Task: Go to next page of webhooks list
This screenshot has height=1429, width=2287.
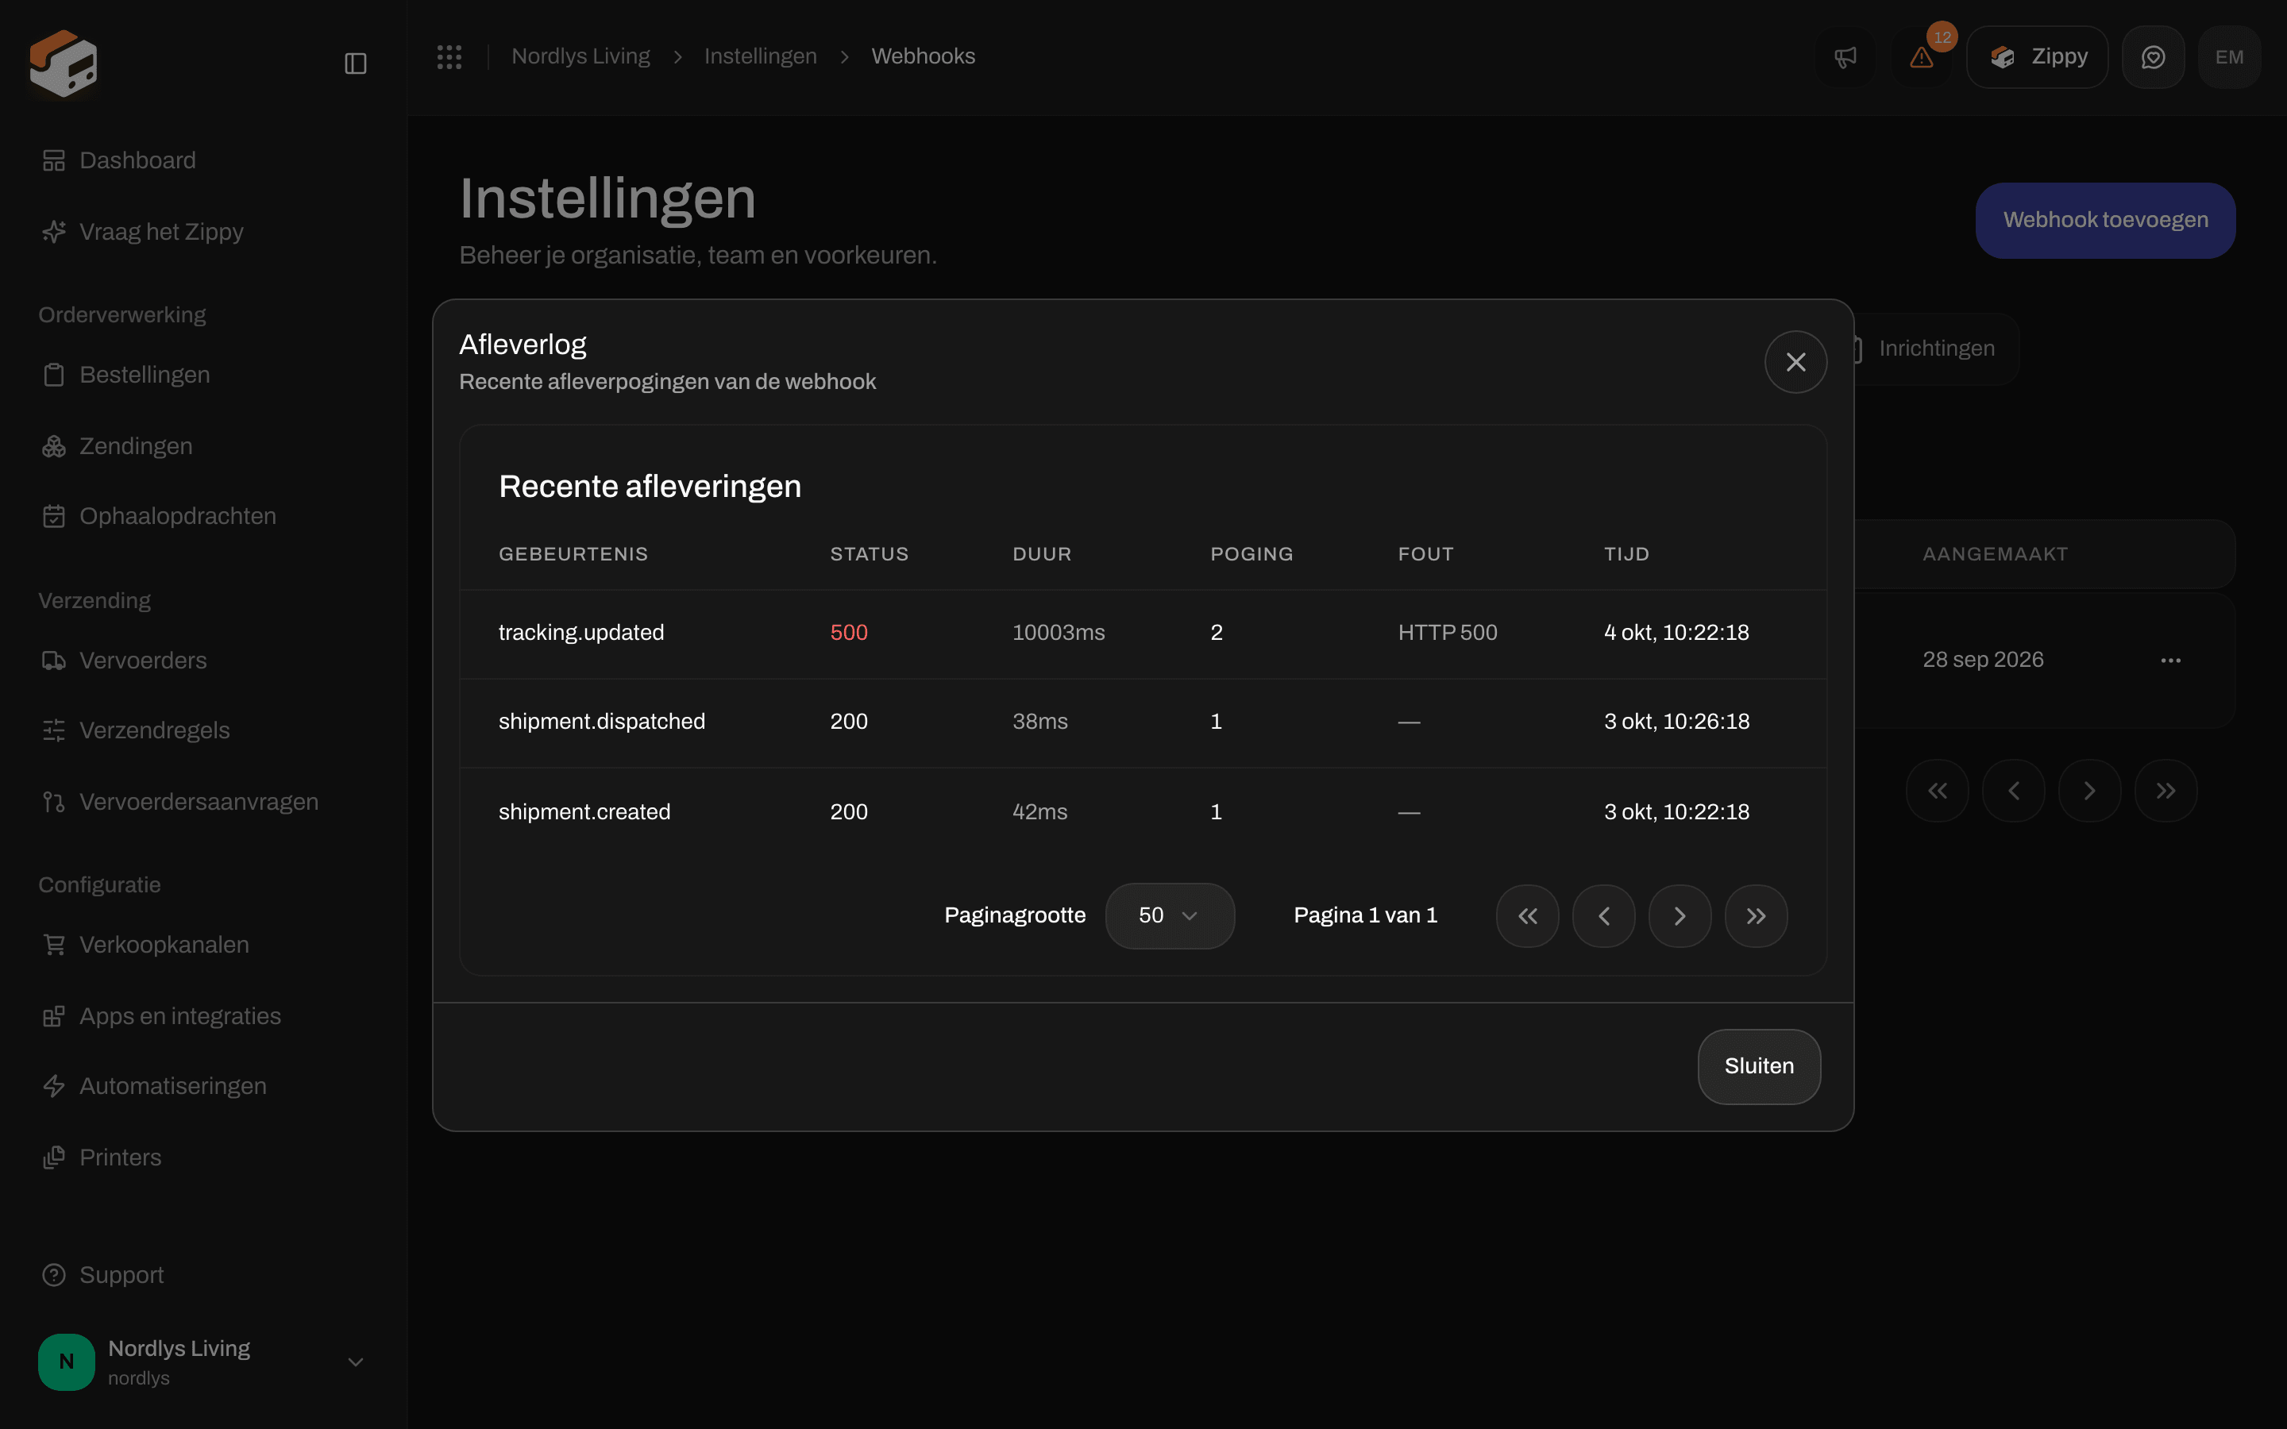Action: click(x=2089, y=791)
